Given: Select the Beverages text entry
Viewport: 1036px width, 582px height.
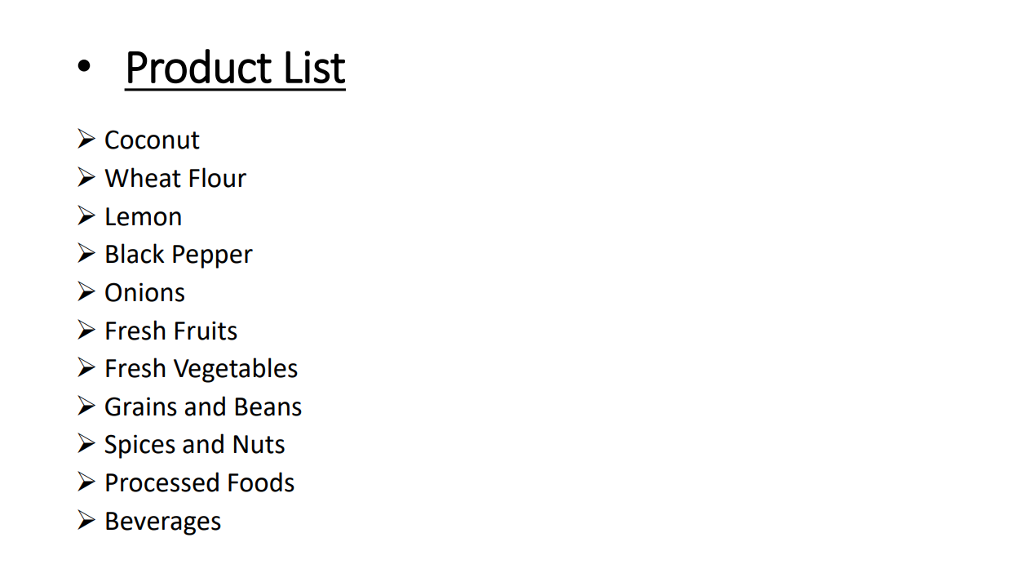Looking at the screenshot, I should click(x=162, y=522).
